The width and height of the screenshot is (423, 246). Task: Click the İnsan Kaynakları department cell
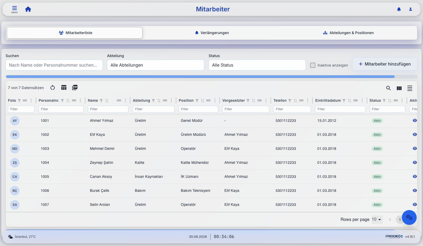click(149, 177)
